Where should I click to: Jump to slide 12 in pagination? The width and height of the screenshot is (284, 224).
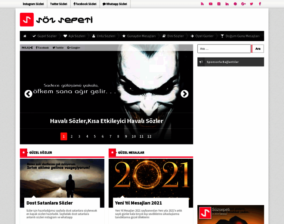[149, 136]
